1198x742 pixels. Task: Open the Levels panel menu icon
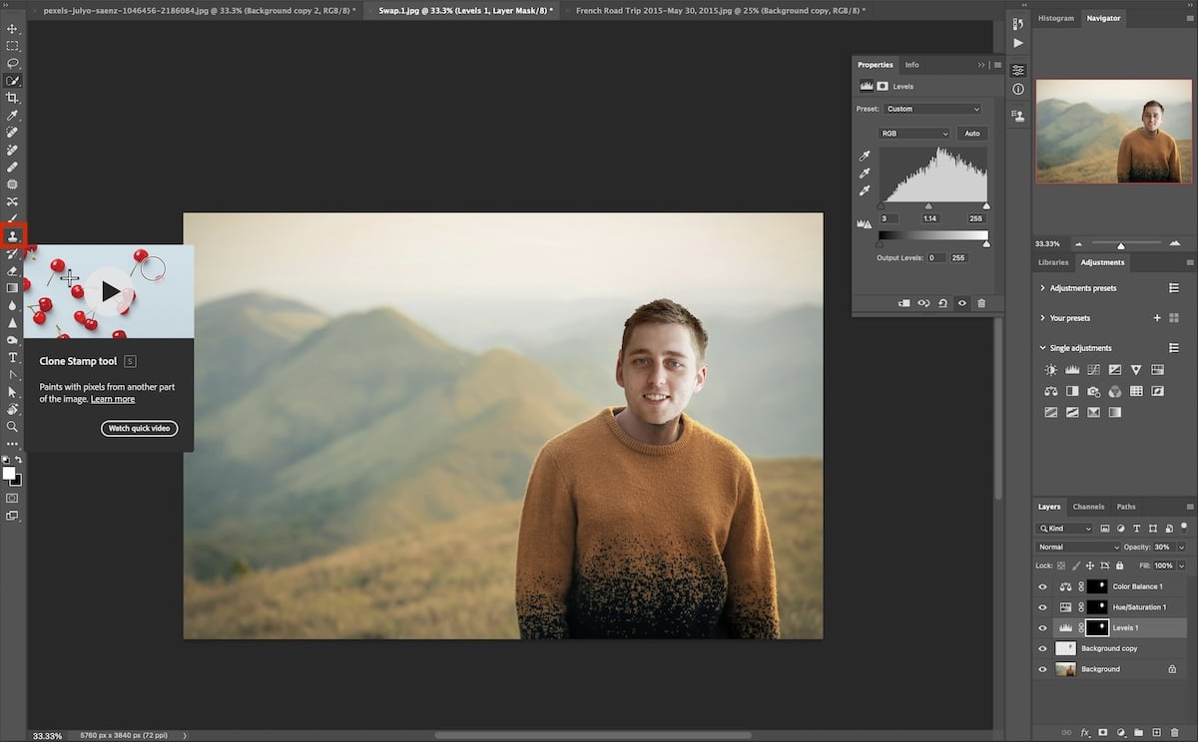point(996,64)
